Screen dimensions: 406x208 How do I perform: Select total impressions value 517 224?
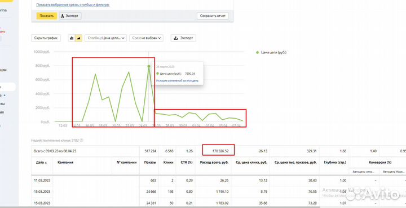(x=150, y=151)
